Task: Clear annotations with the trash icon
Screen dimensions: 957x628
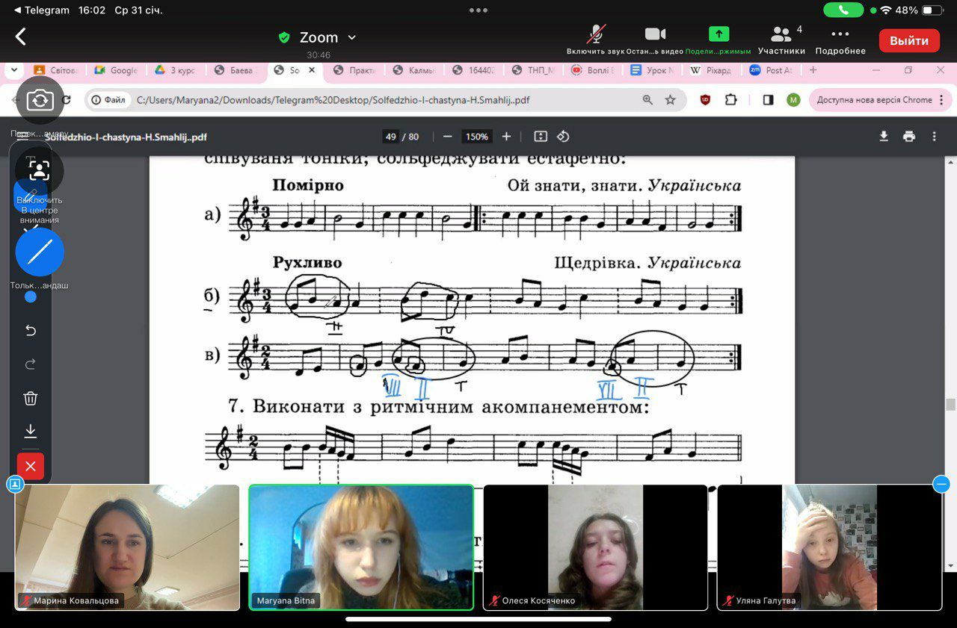Action: (x=31, y=398)
